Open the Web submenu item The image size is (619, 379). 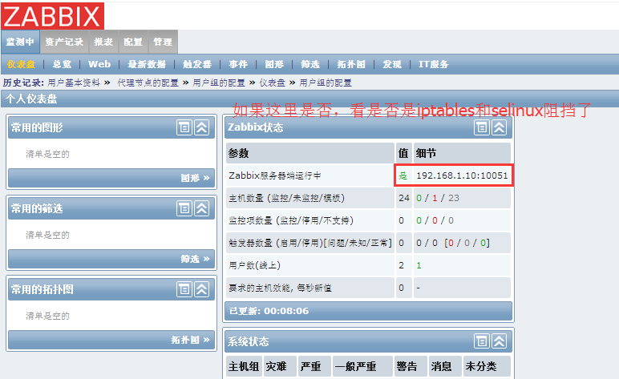tap(99, 64)
